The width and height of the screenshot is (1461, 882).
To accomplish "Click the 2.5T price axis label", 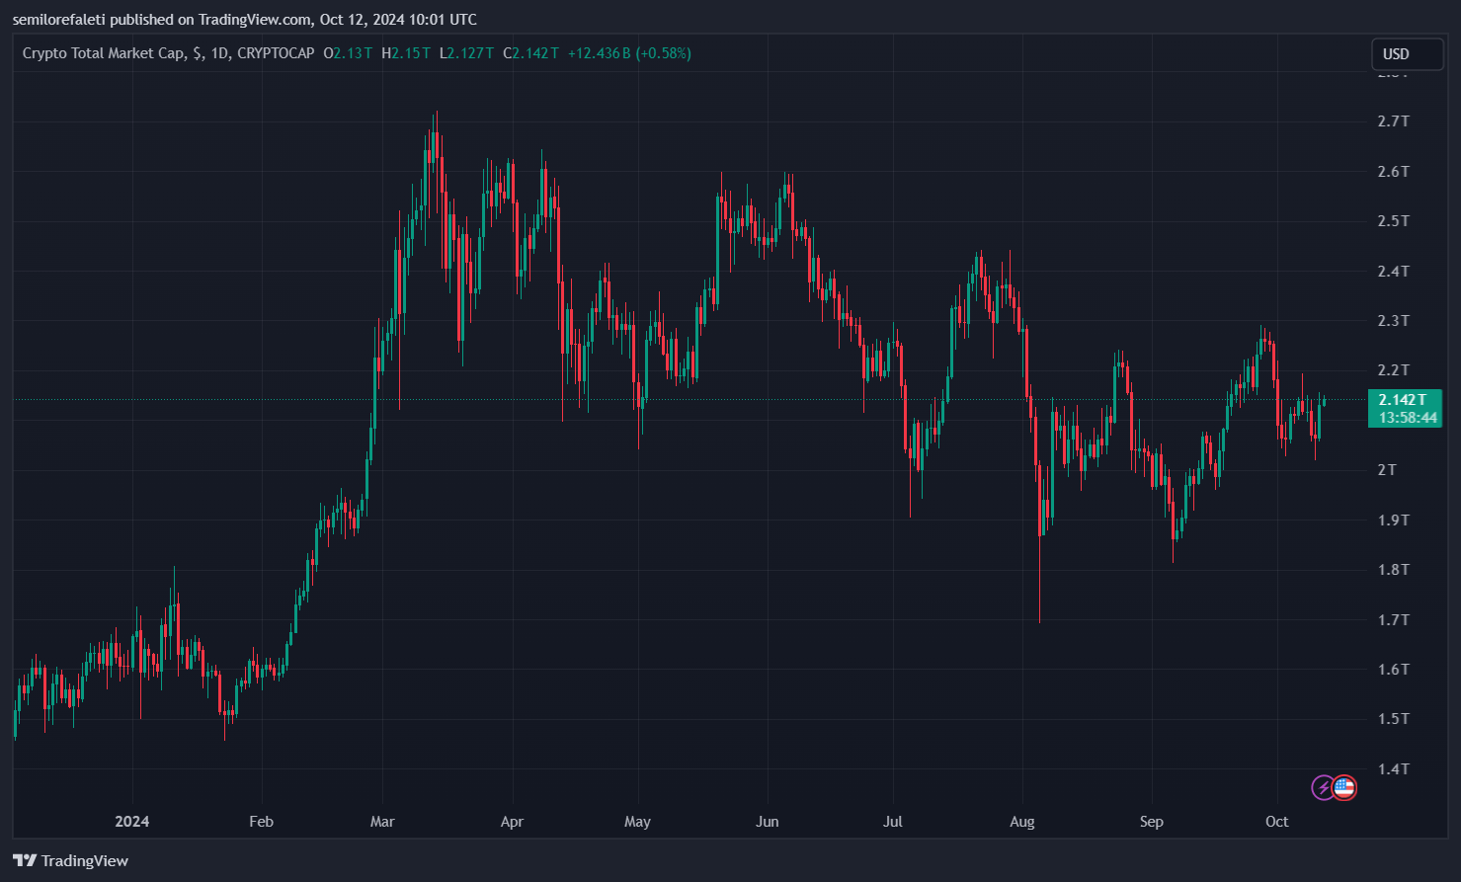I will pos(1393,220).
